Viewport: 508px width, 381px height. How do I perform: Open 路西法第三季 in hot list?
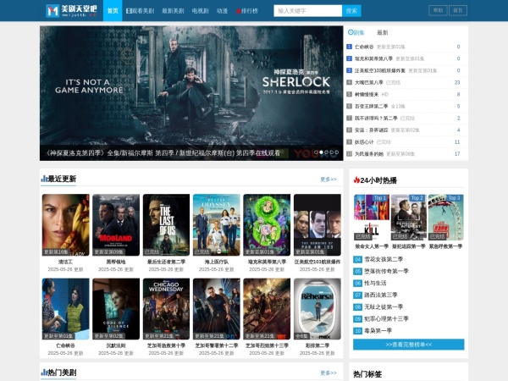coord(381,295)
